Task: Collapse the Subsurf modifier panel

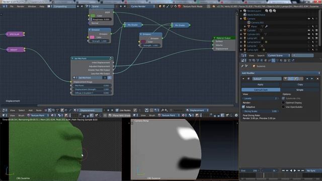Action: point(244,78)
